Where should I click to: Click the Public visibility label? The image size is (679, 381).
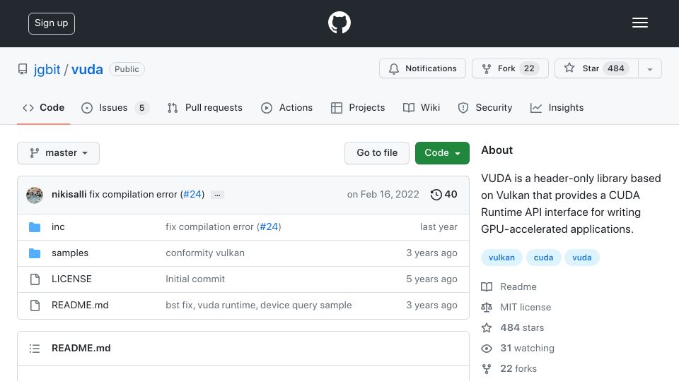[x=127, y=69]
